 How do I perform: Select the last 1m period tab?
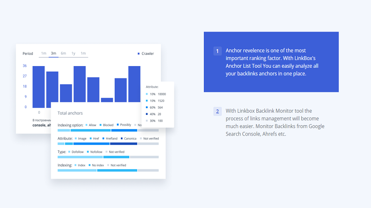[x=83, y=53]
